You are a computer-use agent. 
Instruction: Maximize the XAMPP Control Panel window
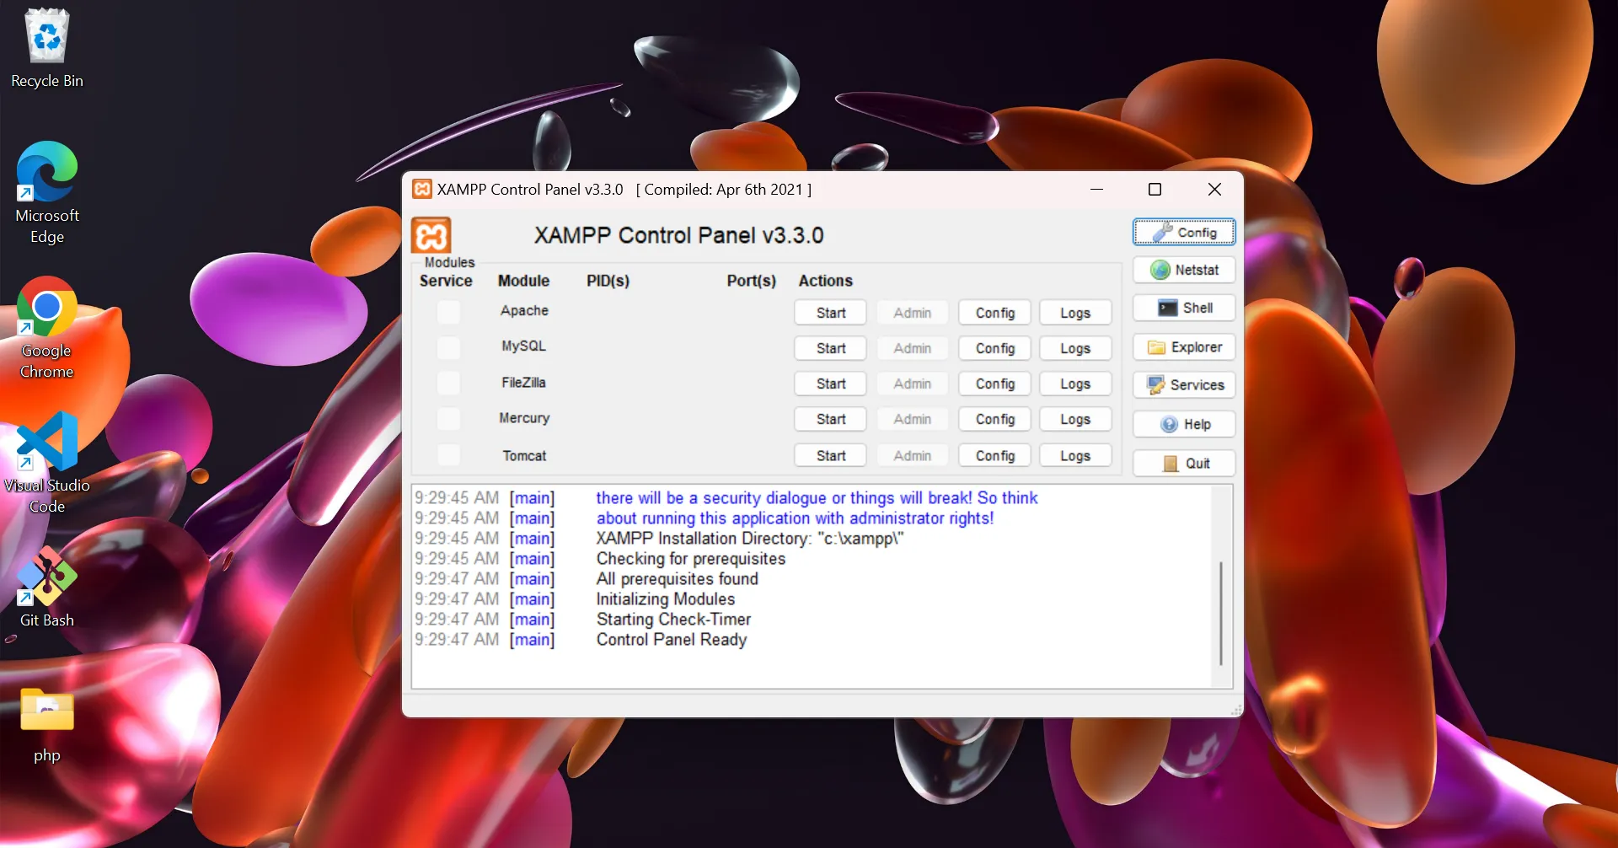click(x=1155, y=190)
